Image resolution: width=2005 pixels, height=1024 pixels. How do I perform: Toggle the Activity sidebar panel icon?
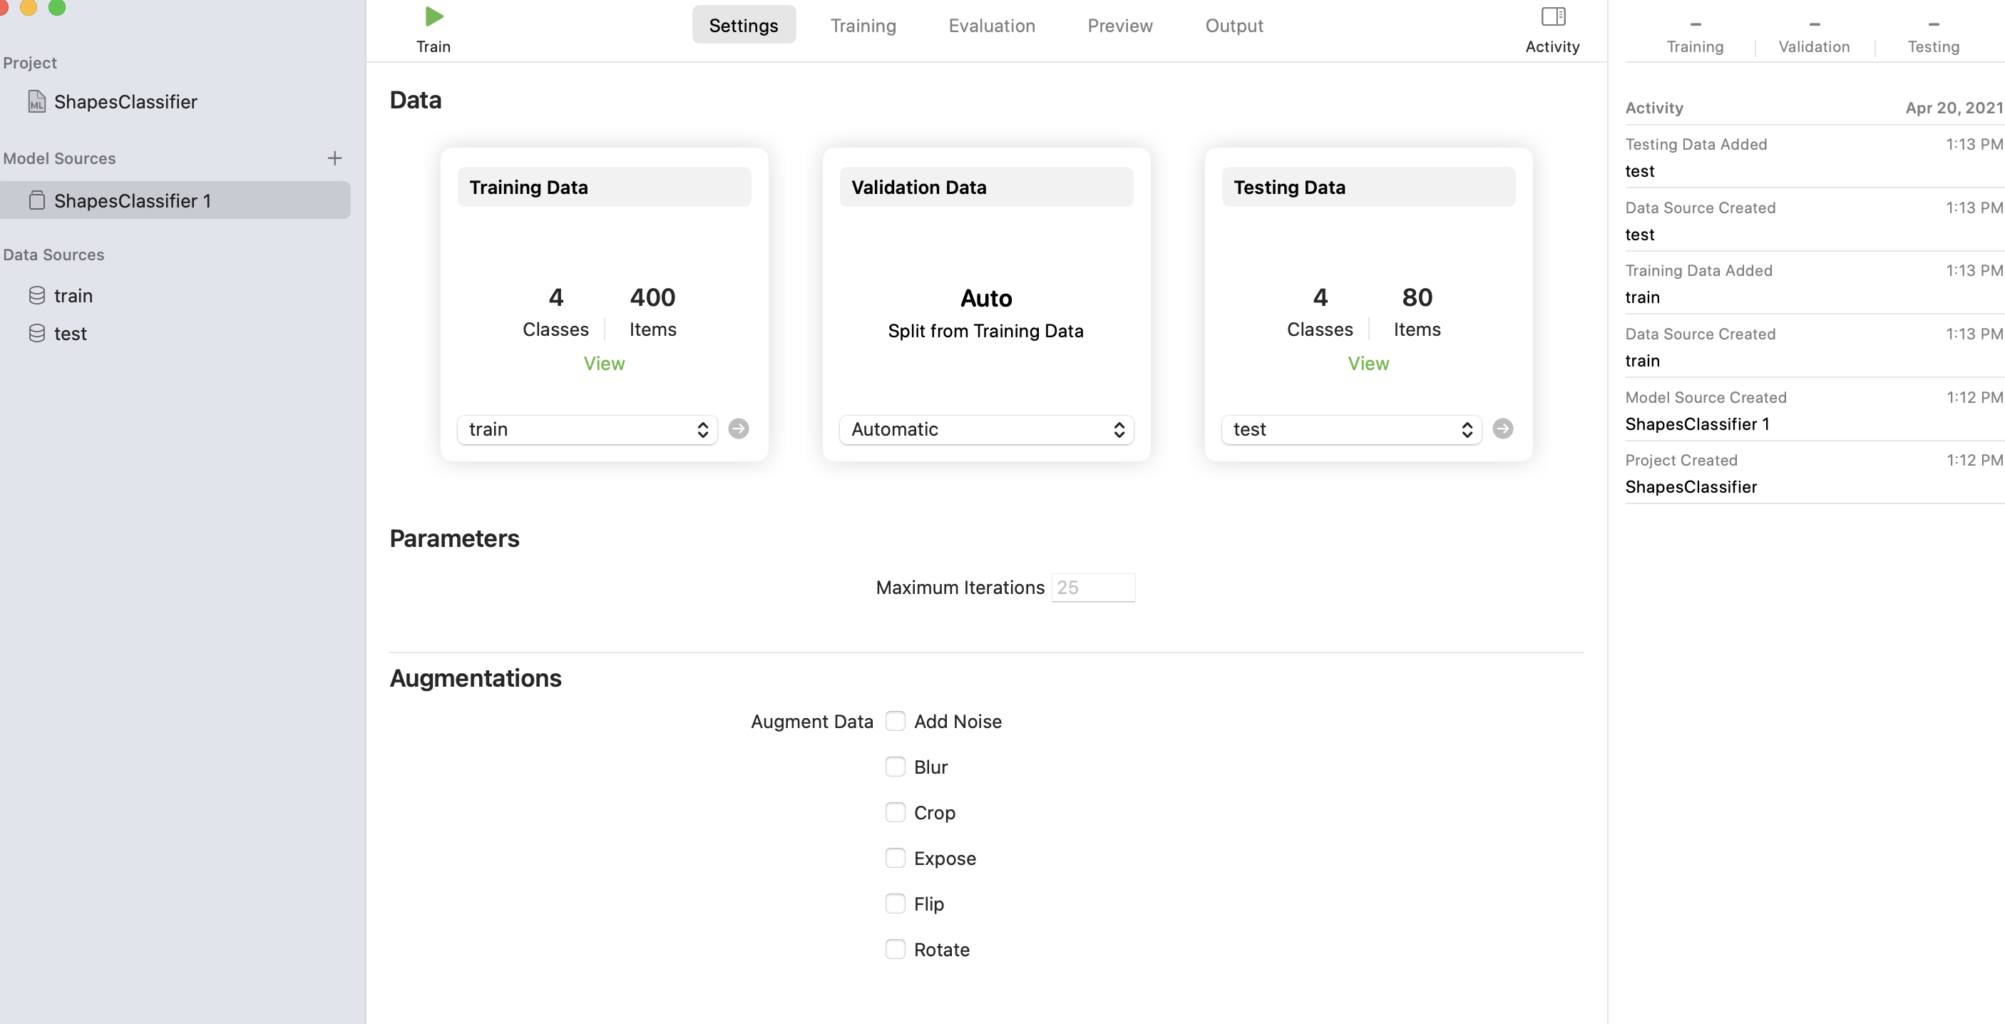(x=1553, y=16)
